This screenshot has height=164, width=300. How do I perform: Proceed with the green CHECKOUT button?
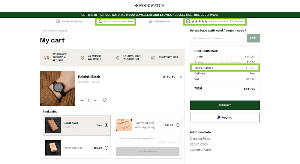coord(225,105)
